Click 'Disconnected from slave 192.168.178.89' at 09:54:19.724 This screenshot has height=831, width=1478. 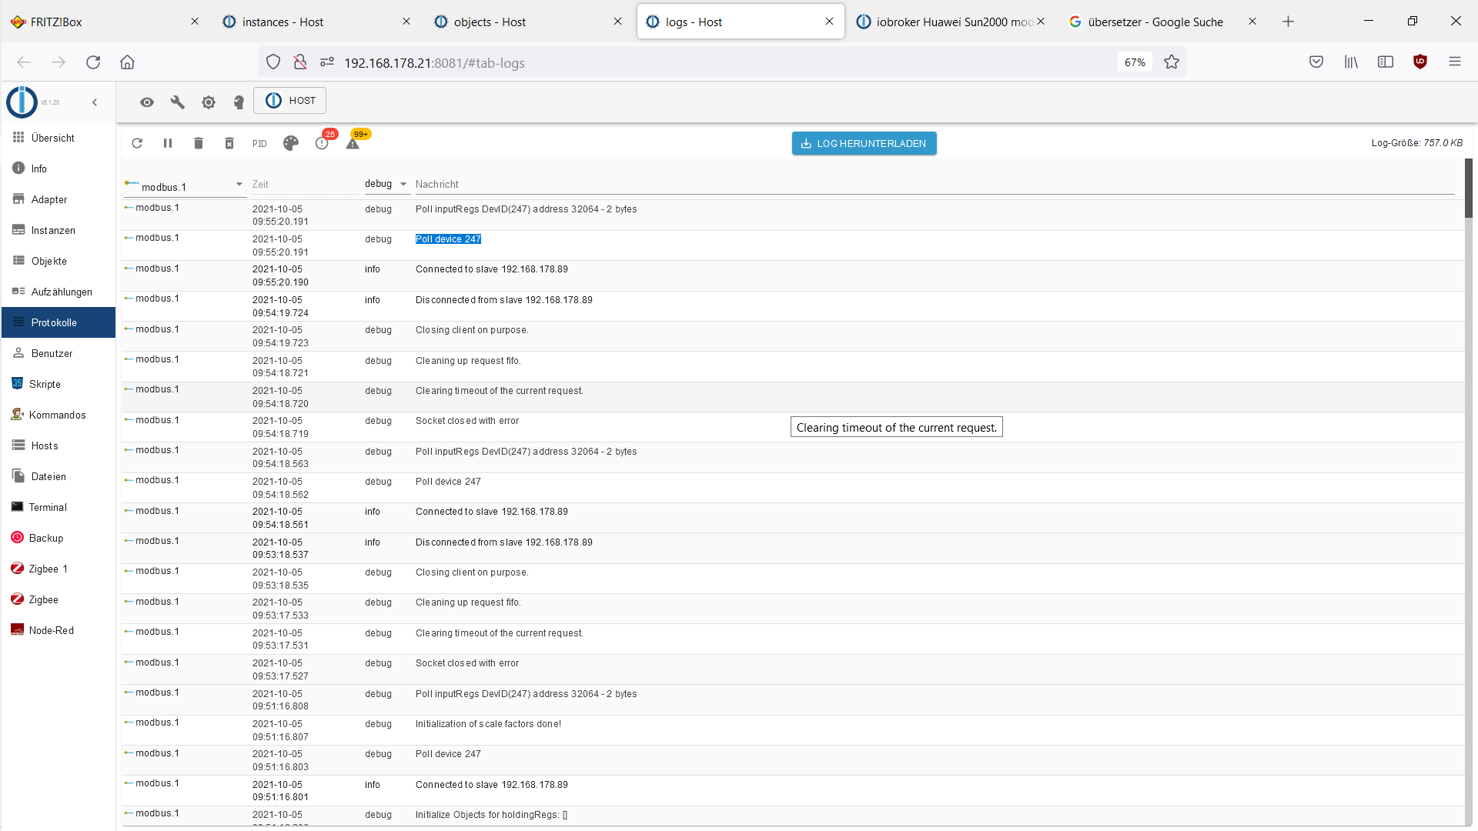[504, 300]
